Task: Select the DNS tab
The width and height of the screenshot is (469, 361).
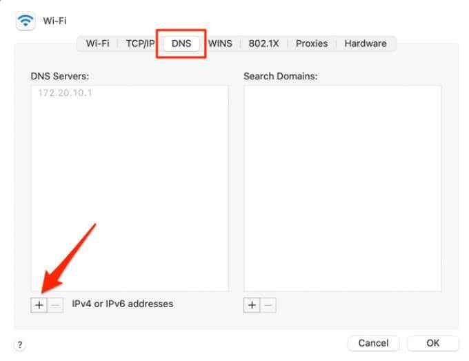Action: (x=181, y=43)
